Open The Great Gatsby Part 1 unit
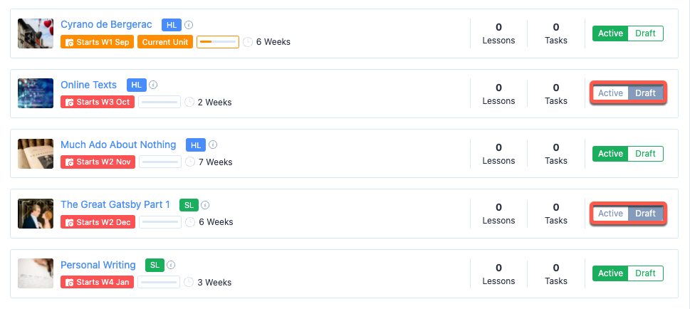 click(115, 205)
